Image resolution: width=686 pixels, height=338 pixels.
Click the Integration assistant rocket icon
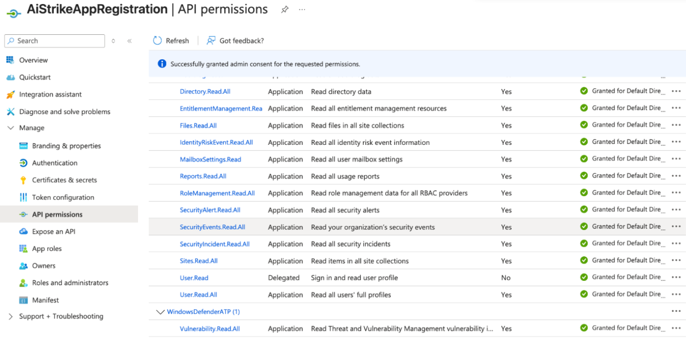click(x=10, y=95)
